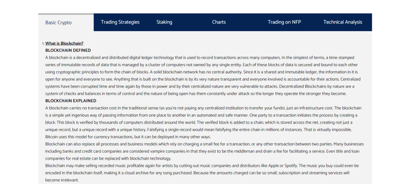Click the "What is Blockchain?" heading link
This screenshot has width=409, height=184.
pos(64,43)
